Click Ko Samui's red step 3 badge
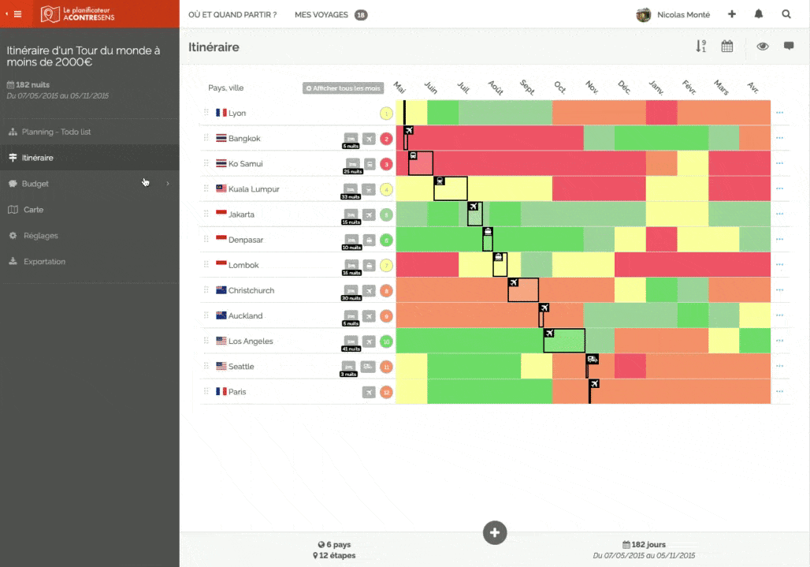The height and width of the screenshot is (567, 810). [386, 164]
